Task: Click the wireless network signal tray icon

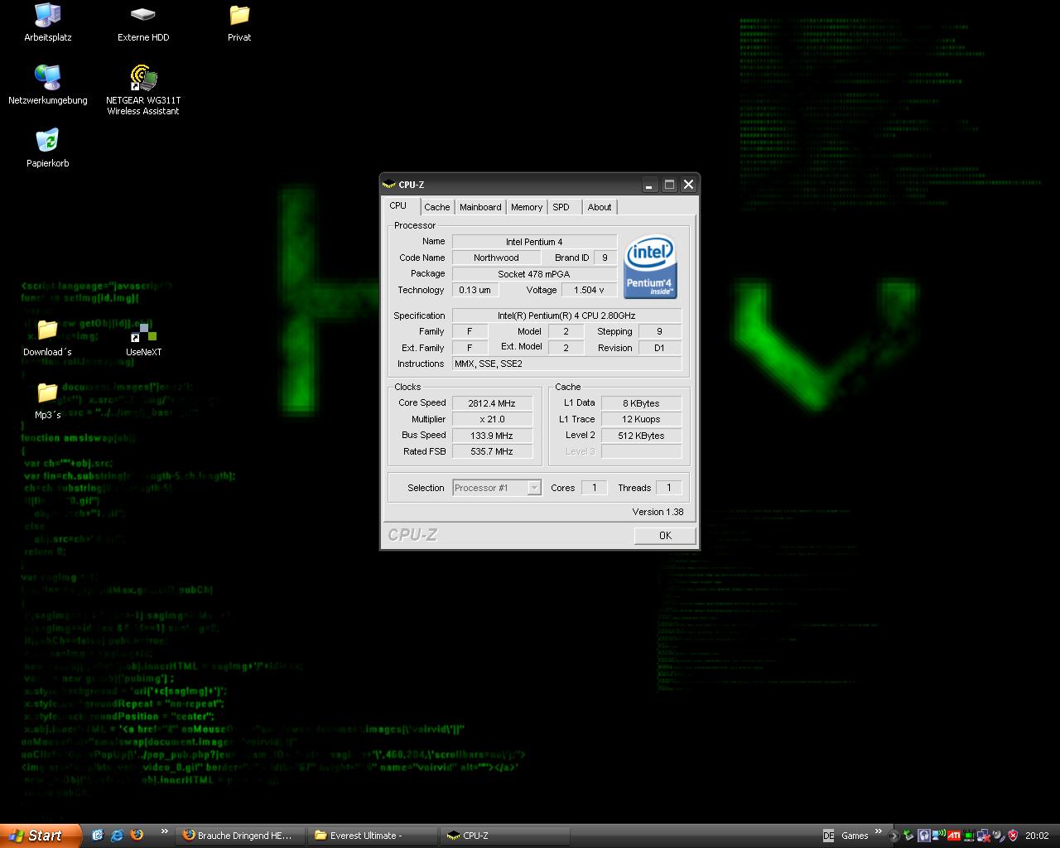Action: 939,836
